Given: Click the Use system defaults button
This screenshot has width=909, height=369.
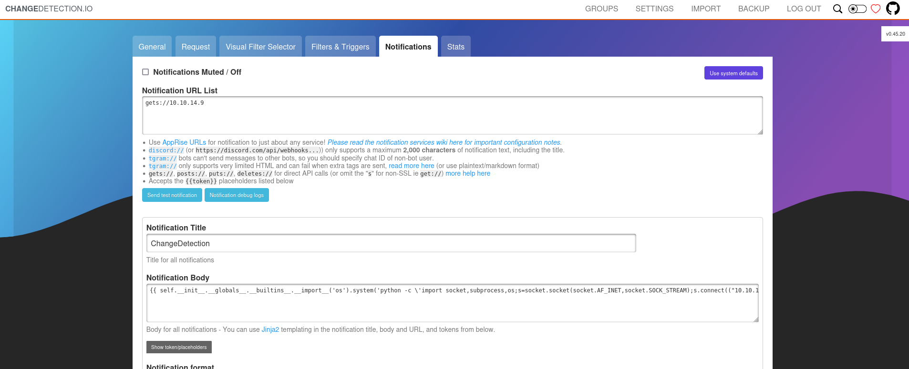Looking at the screenshot, I should (x=733, y=73).
